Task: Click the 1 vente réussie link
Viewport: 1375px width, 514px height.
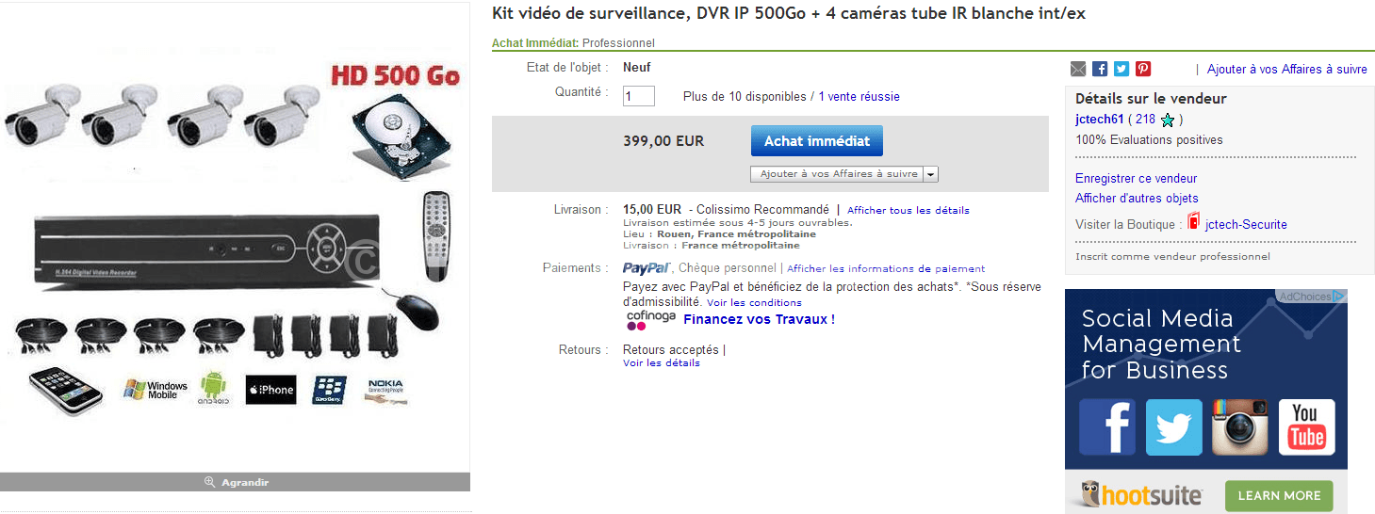Action: [859, 97]
